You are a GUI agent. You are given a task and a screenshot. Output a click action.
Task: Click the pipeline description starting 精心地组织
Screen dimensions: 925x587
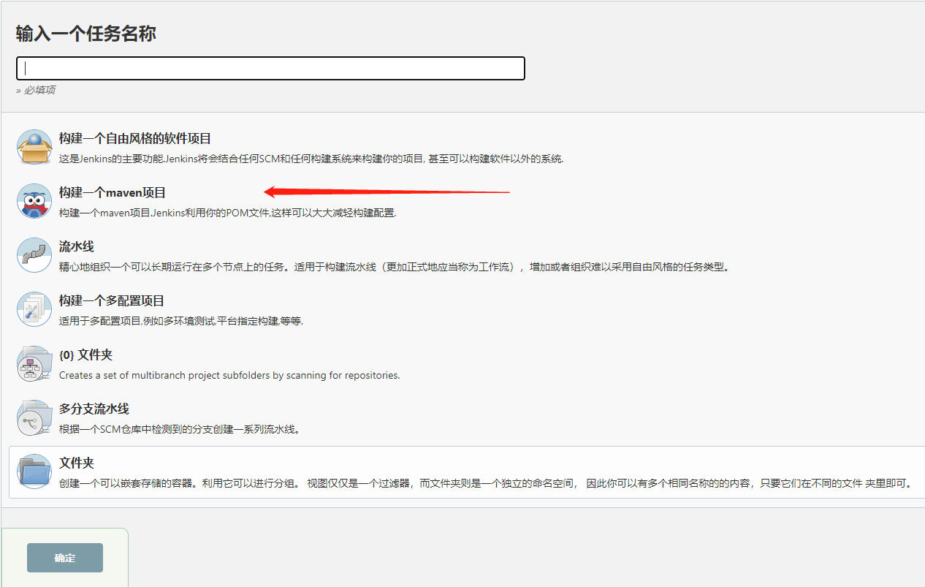(x=395, y=267)
